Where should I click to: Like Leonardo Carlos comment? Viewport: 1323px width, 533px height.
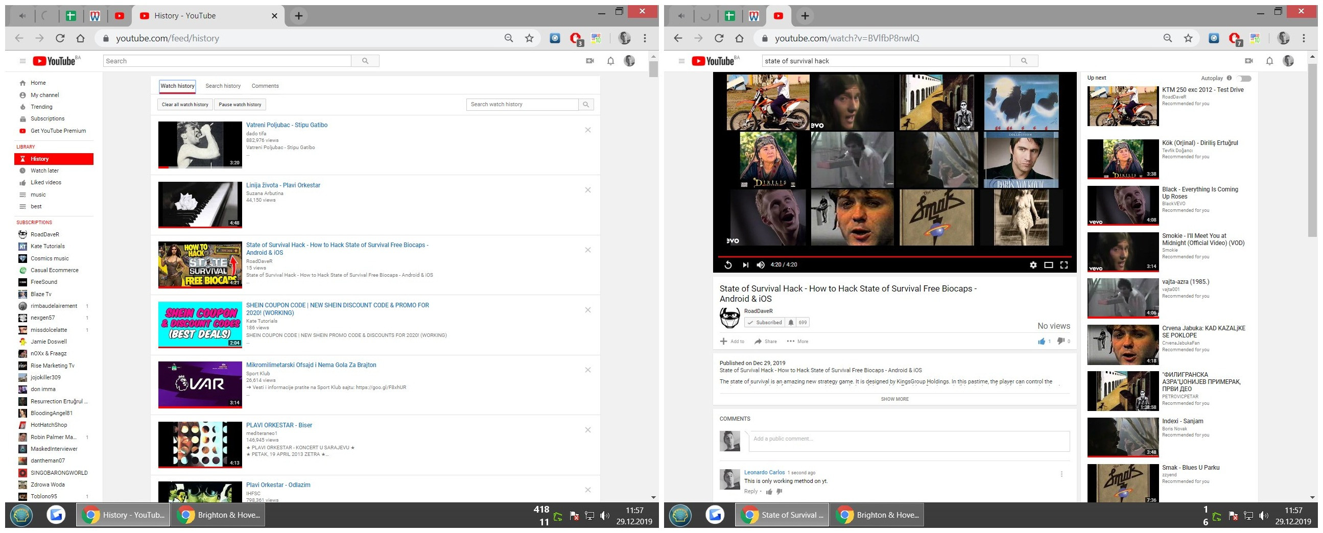pos(769,492)
